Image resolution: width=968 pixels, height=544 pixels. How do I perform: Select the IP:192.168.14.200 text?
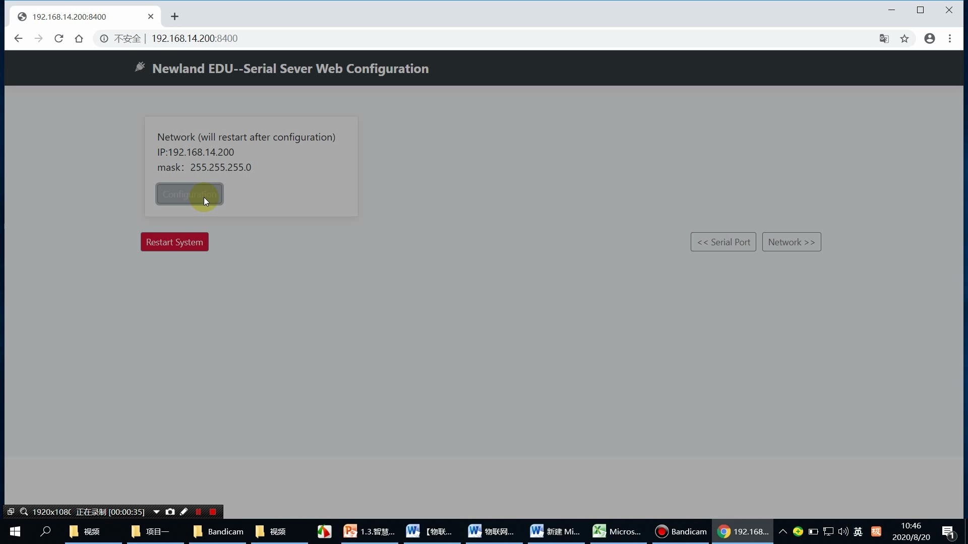coord(196,152)
